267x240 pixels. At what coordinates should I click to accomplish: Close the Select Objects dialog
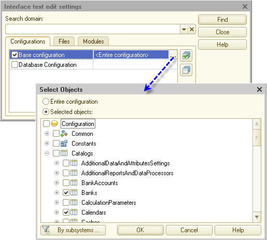259,90
